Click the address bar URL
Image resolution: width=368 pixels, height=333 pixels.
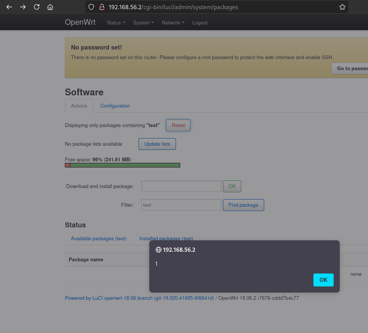coord(173,7)
